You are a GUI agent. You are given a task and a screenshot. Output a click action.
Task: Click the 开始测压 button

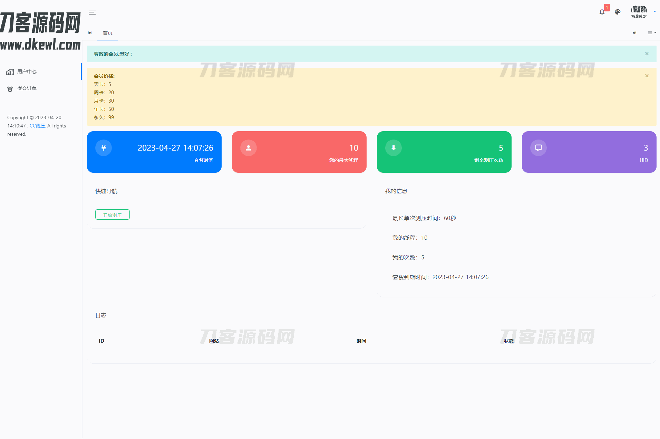(113, 215)
